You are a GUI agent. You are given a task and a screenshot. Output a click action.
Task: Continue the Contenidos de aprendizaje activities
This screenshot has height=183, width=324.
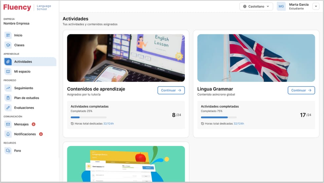(x=171, y=90)
